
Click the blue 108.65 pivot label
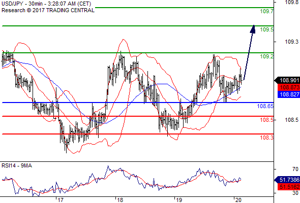tap(265, 106)
